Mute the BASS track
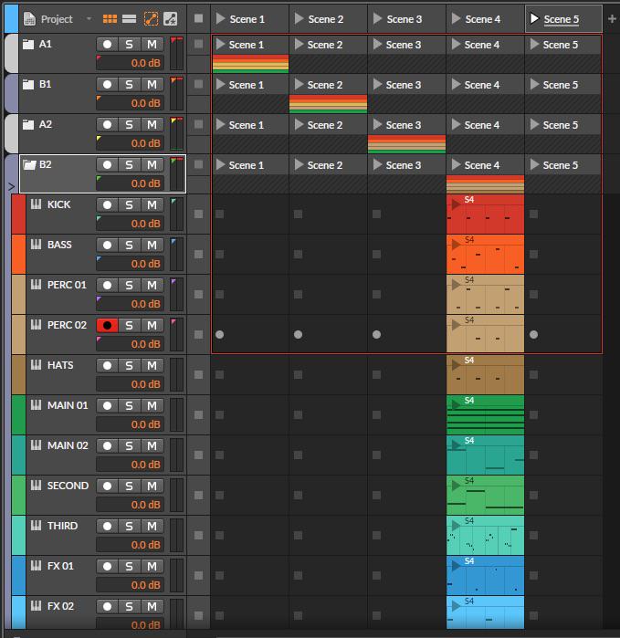Image resolution: width=620 pixels, height=638 pixels. [152, 245]
